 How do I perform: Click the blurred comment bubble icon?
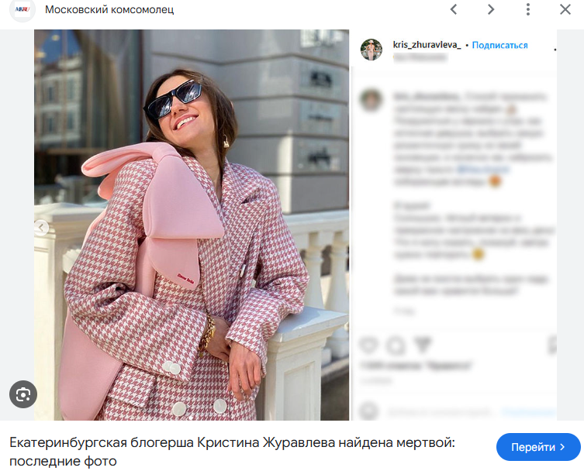pos(396,345)
